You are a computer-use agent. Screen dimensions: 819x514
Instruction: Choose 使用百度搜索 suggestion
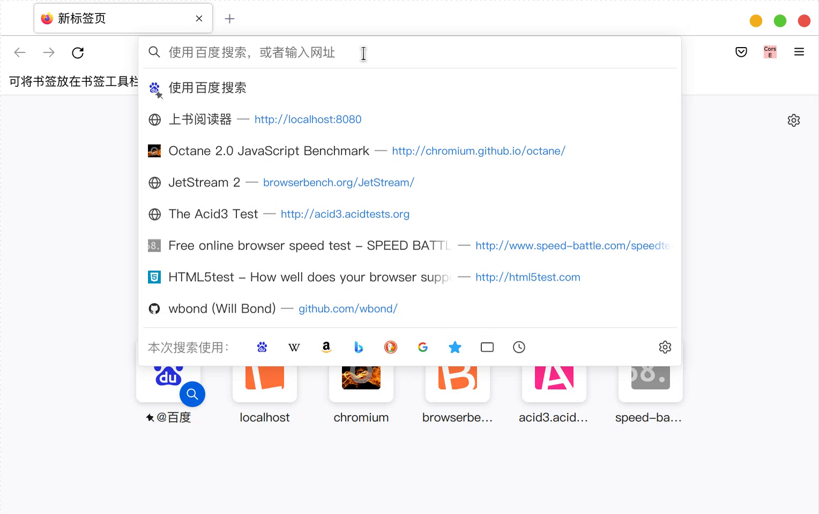point(410,88)
